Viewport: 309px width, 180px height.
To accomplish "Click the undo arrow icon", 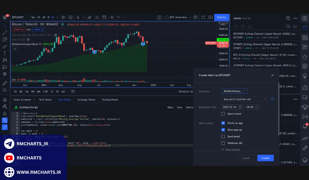I will click(x=119, y=17).
